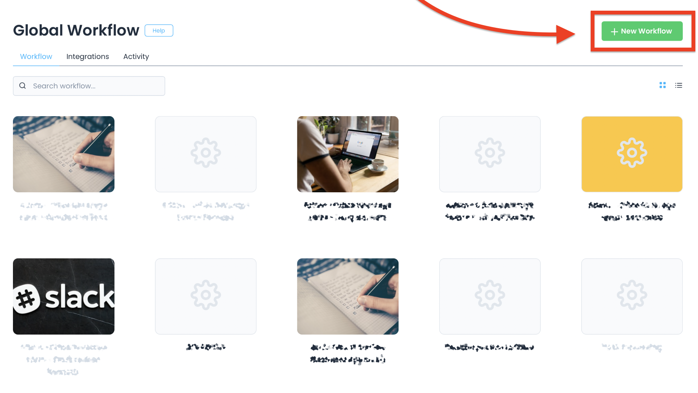This screenshot has width=698, height=393.
Task: Open the notebook workflow in the bottom row
Action: [347, 296]
